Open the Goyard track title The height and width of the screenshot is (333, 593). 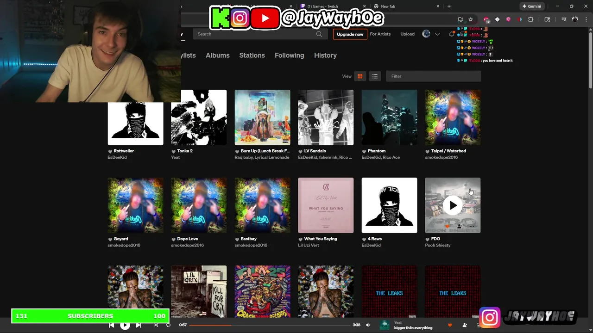(x=120, y=239)
